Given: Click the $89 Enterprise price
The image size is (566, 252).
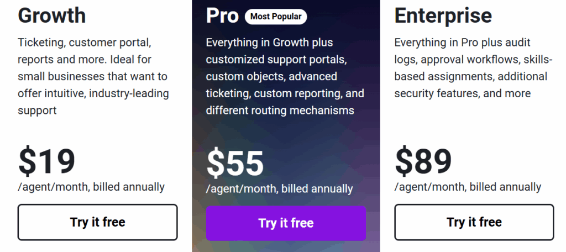Looking at the screenshot, I should click(423, 161).
